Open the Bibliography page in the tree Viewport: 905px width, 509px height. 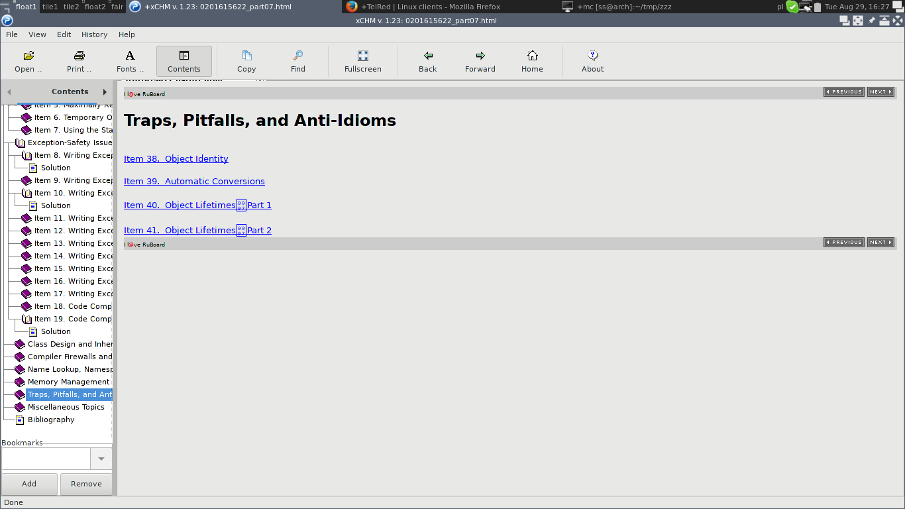pyautogui.click(x=51, y=420)
